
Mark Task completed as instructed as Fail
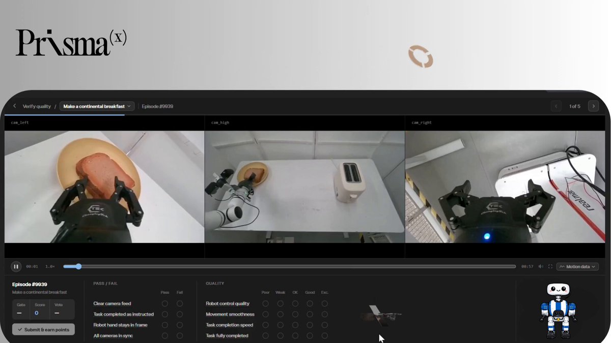pos(180,314)
